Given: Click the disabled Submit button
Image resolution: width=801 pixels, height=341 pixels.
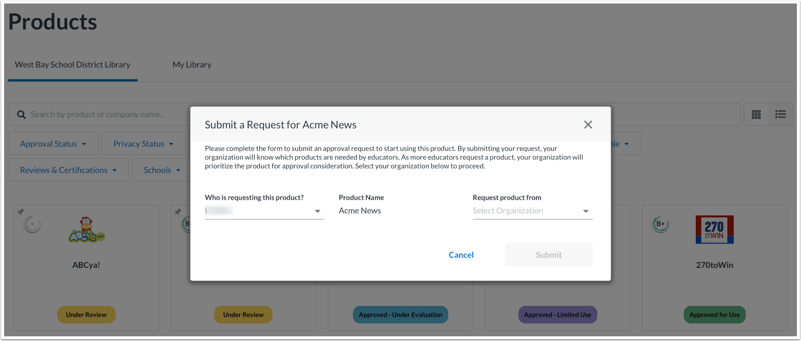Looking at the screenshot, I should [549, 255].
